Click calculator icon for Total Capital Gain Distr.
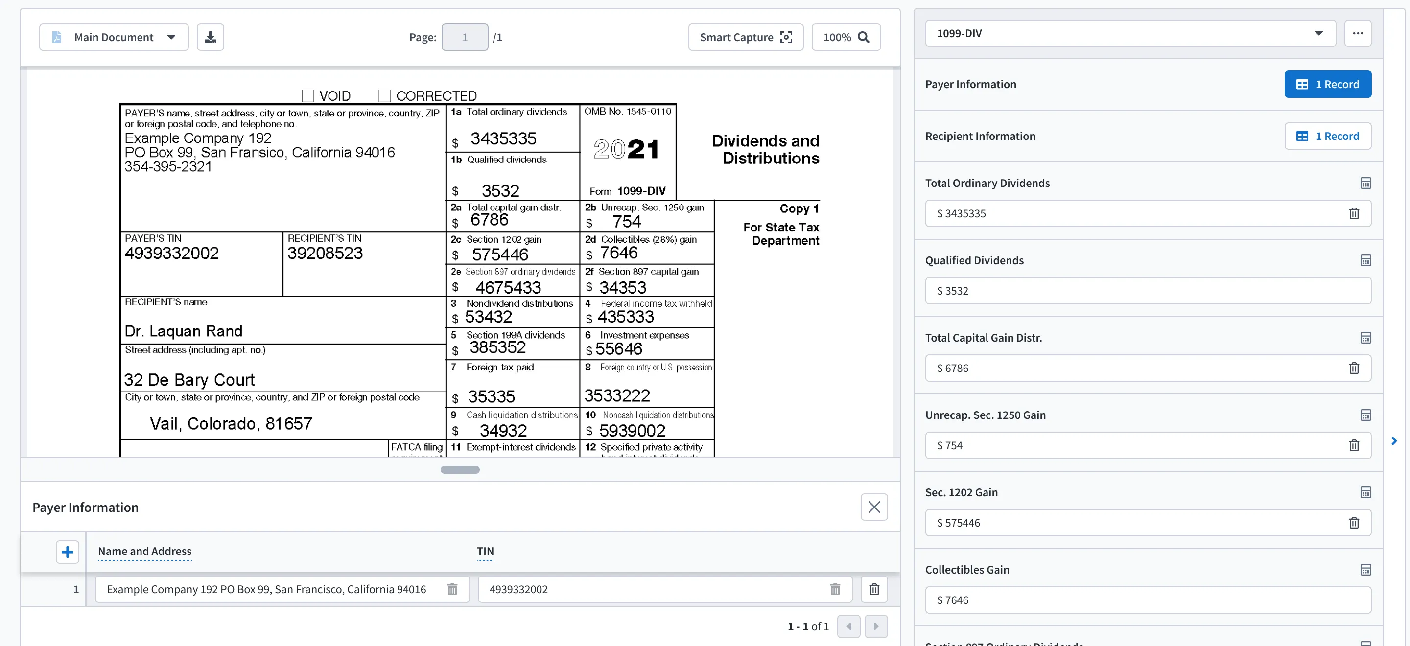 [1365, 338]
